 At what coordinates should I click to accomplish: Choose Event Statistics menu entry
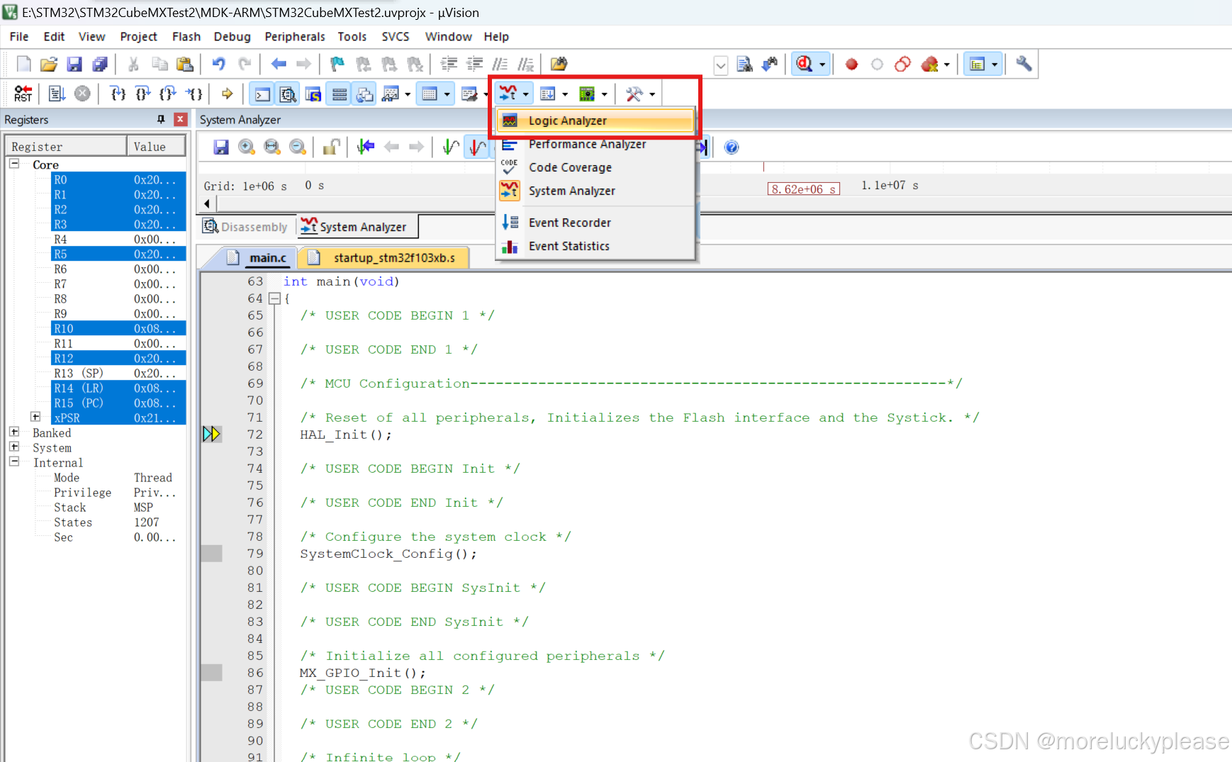595,246
